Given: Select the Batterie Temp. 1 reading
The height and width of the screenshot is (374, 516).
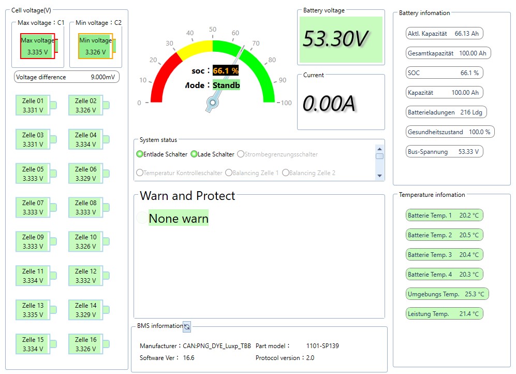Looking at the screenshot, I should pos(444,215).
